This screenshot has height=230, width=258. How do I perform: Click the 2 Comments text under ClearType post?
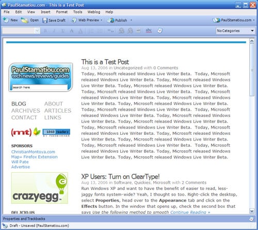(194, 183)
